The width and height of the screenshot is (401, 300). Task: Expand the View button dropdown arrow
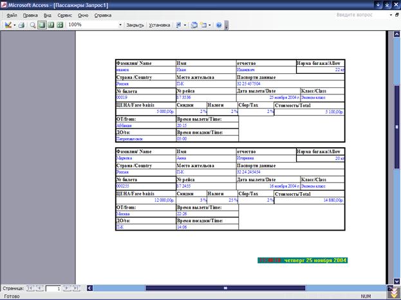coord(14,25)
